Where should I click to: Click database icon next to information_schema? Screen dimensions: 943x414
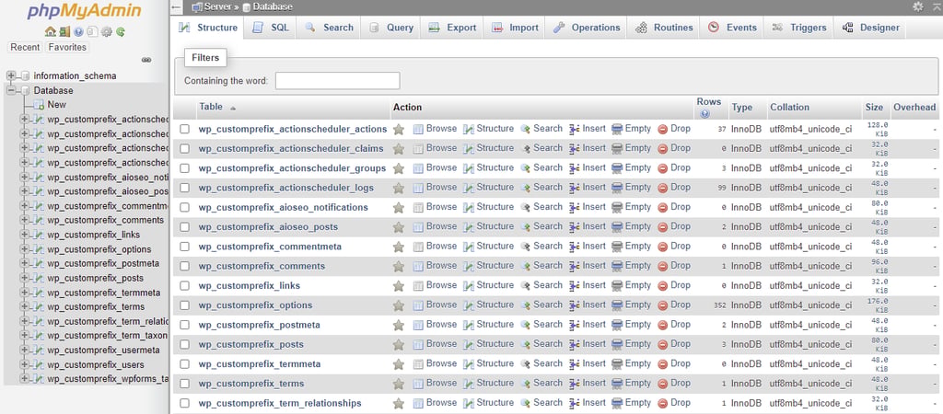click(x=25, y=75)
